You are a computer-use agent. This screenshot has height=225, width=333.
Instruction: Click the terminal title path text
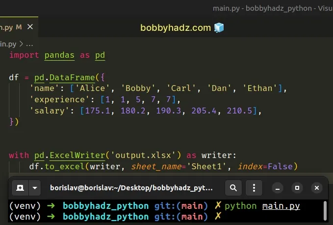[131, 188]
